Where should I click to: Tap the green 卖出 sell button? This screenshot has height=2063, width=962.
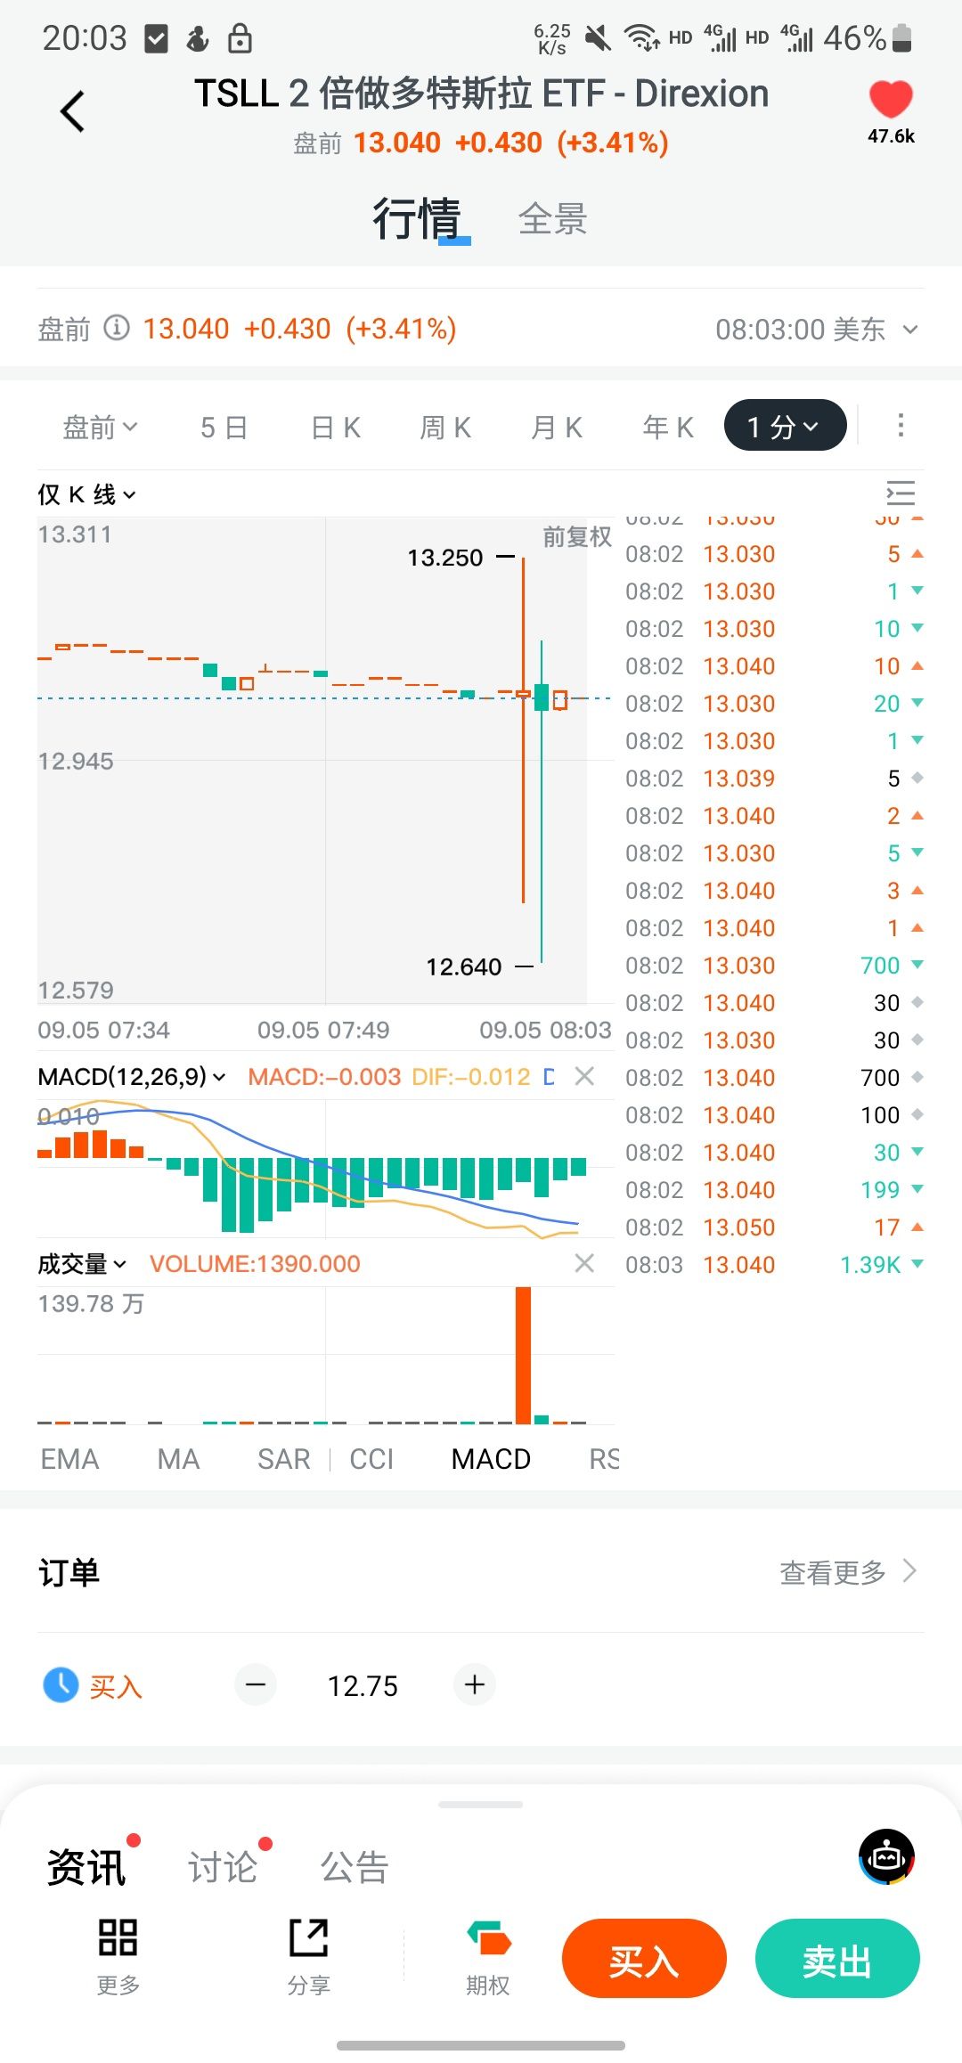[837, 1959]
